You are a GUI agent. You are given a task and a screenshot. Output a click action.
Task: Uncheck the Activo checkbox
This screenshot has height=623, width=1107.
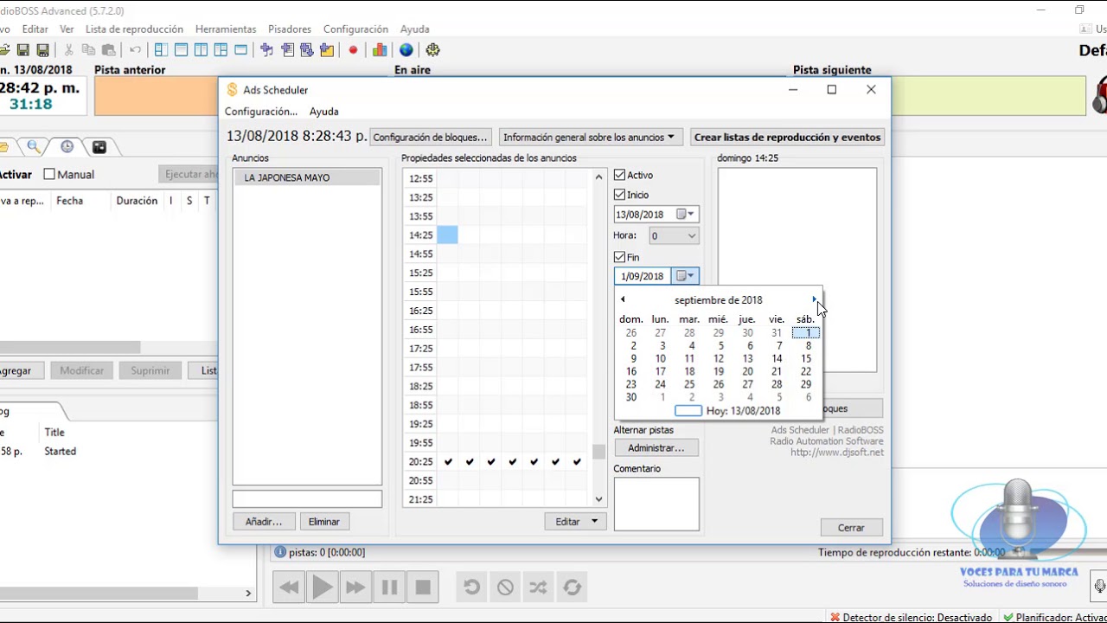pos(619,175)
